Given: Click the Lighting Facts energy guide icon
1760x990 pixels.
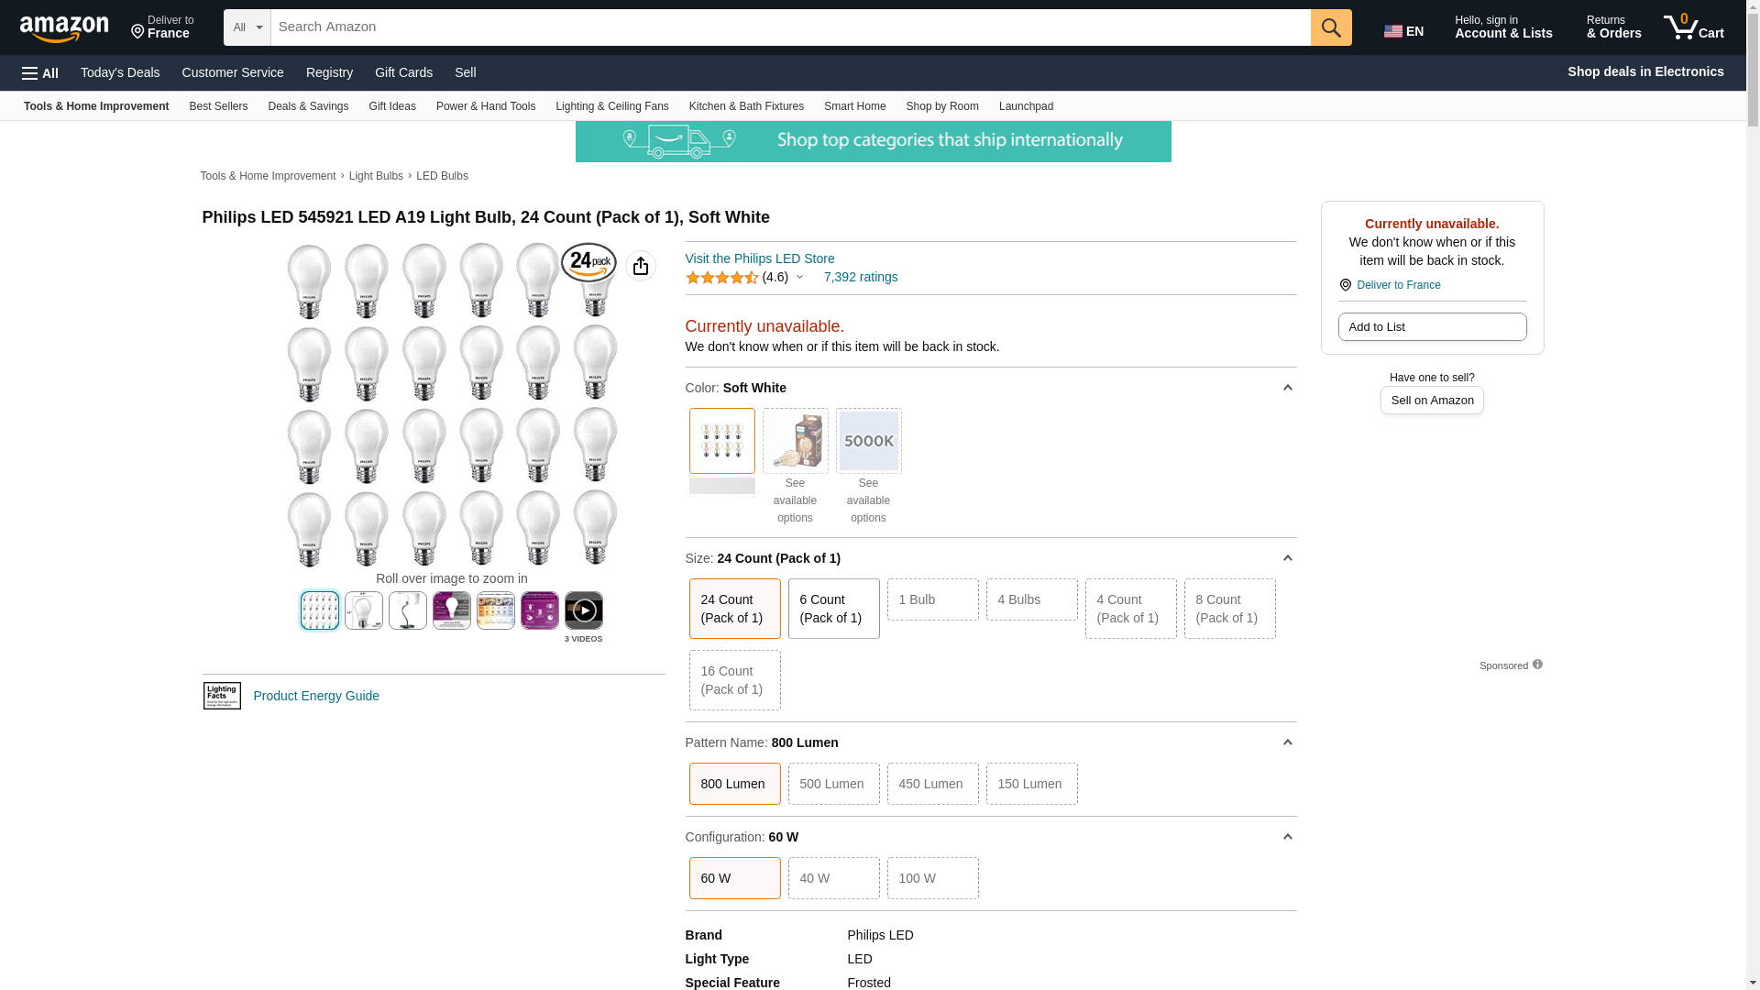Looking at the screenshot, I should click(222, 696).
